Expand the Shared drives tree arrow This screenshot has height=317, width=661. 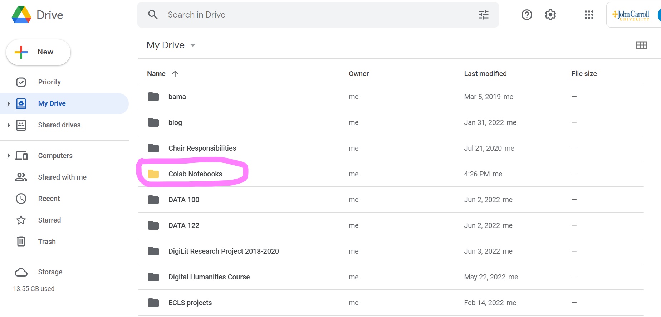pos(9,125)
